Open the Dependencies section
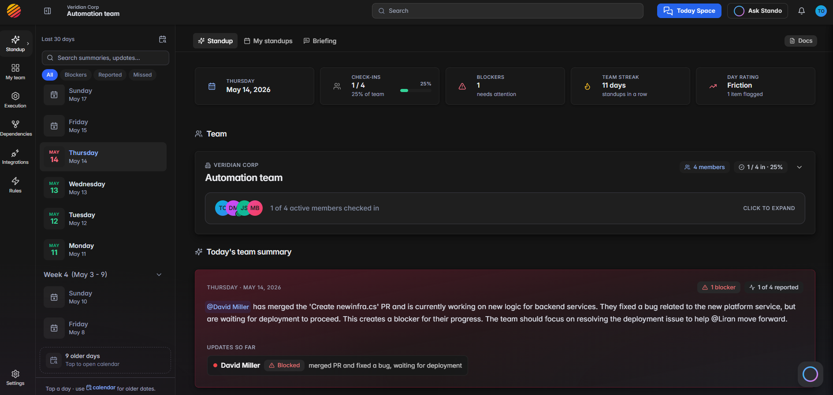The width and height of the screenshot is (833, 395). point(15,128)
